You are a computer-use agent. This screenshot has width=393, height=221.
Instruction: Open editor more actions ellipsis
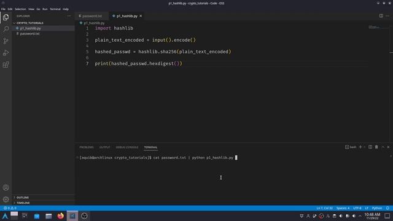tap(387, 16)
